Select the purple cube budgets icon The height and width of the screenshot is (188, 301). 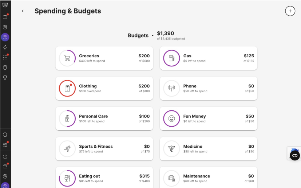pyautogui.click(x=5, y=37)
